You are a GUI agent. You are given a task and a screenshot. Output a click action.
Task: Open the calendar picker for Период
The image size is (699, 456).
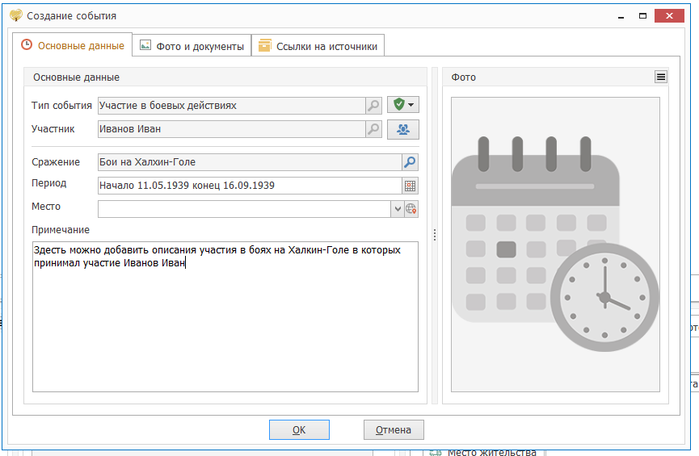[x=411, y=186]
